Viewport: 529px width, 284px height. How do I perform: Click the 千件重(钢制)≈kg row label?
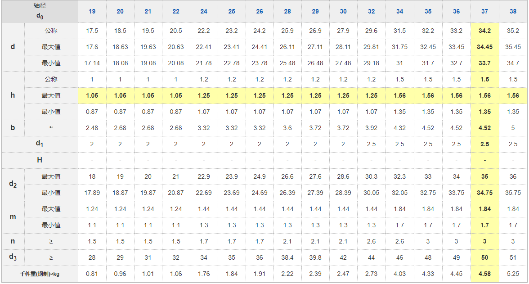tap(40, 274)
